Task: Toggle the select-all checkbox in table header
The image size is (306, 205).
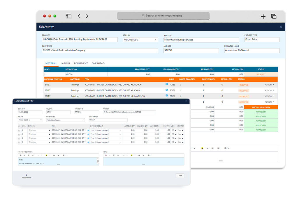Action: click(x=20, y=126)
